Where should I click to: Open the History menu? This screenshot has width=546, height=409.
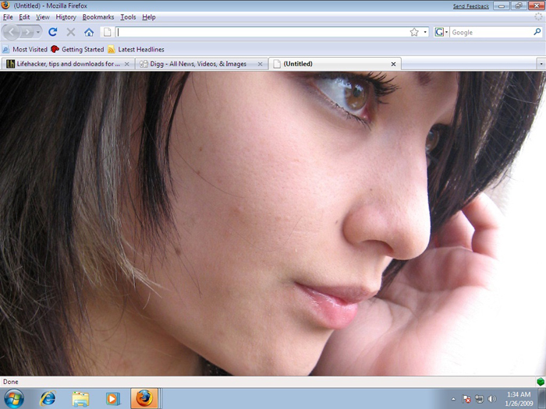pos(66,17)
